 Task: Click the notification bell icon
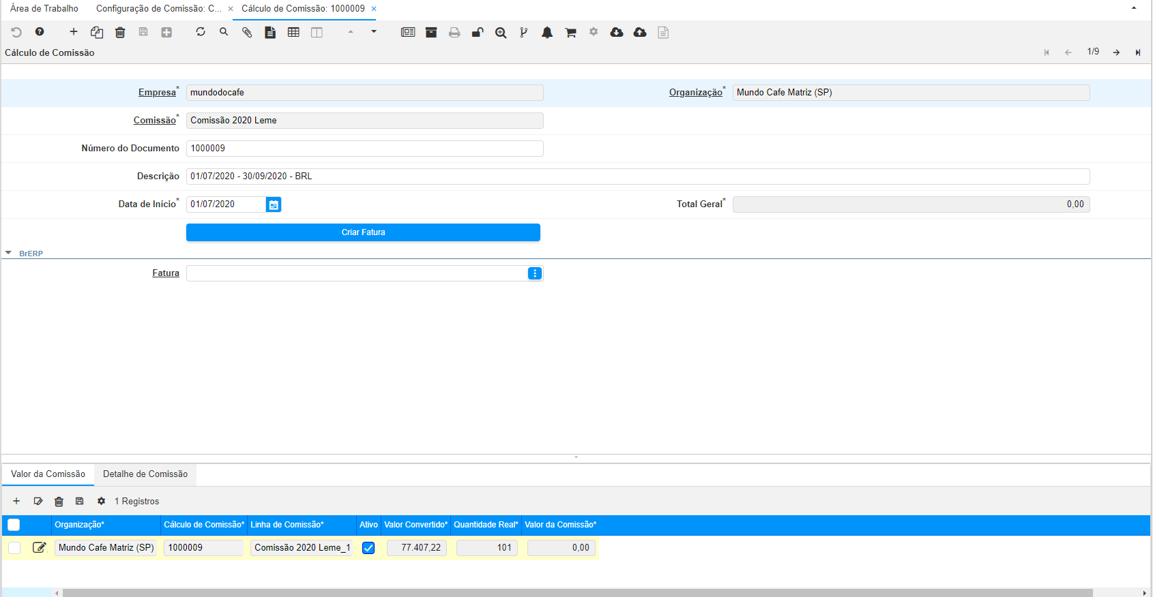pos(547,32)
